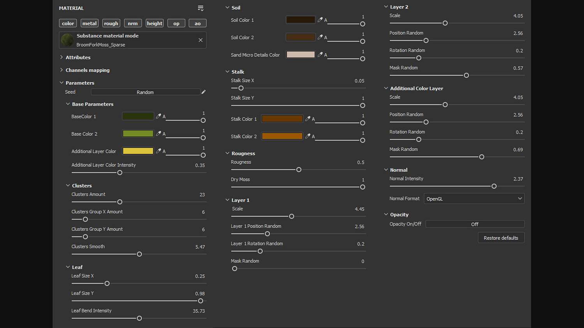
Task: Click the eyedropper next to BaseColor 1
Action: point(158,116)
